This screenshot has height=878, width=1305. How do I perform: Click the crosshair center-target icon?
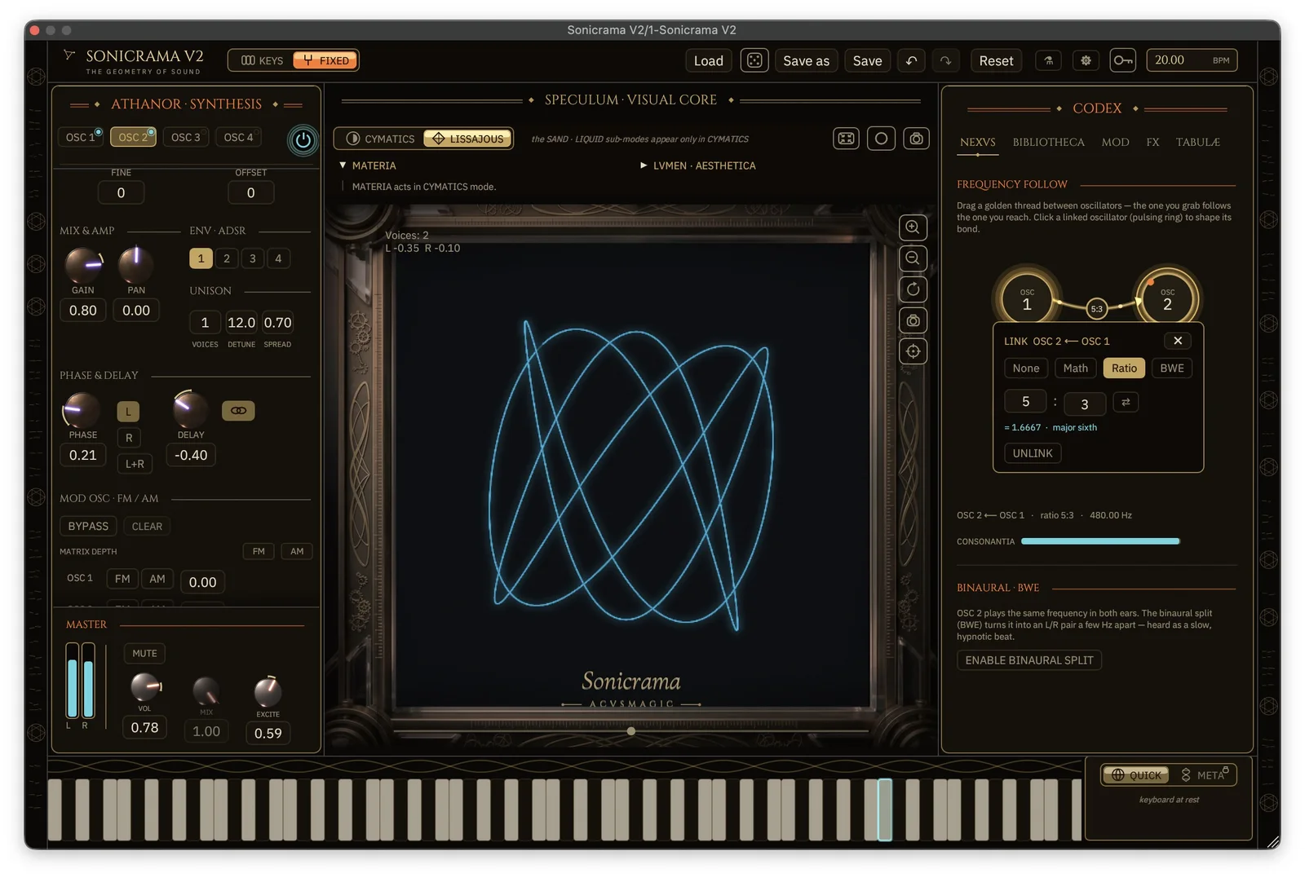(x=913, y=351)
